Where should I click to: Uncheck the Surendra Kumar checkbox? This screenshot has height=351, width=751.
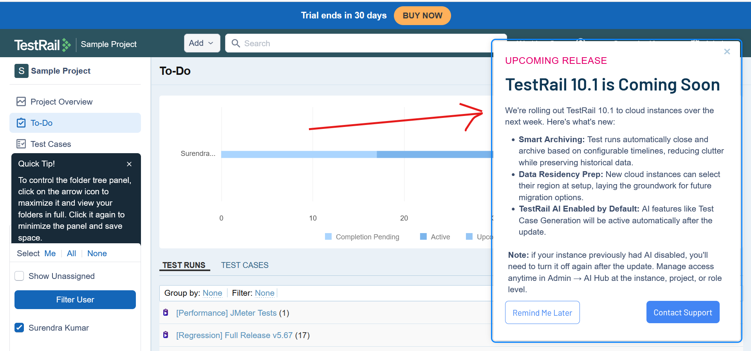tap(20, 327)
